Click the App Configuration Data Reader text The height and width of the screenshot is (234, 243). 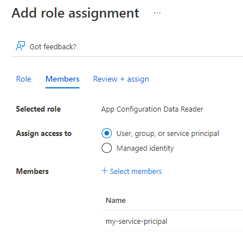[152, 109]
